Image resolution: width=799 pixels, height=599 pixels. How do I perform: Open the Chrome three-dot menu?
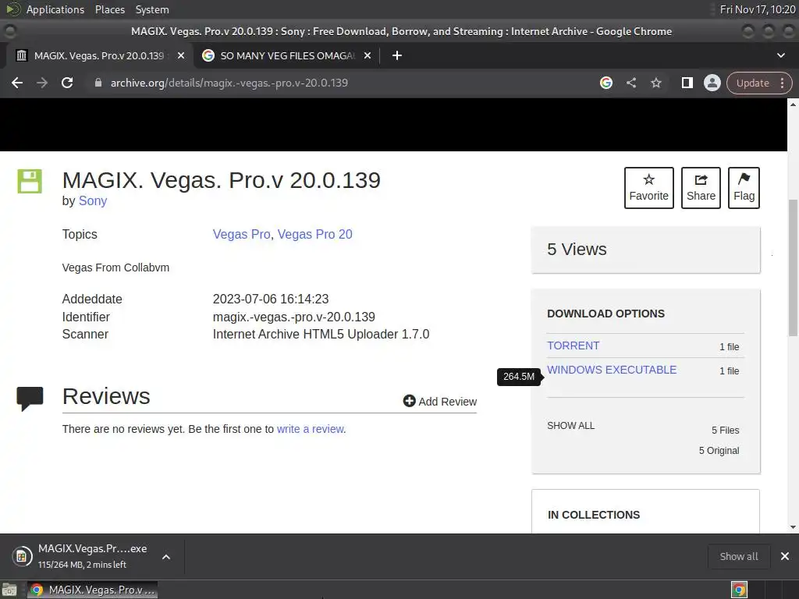coord(782,83)
